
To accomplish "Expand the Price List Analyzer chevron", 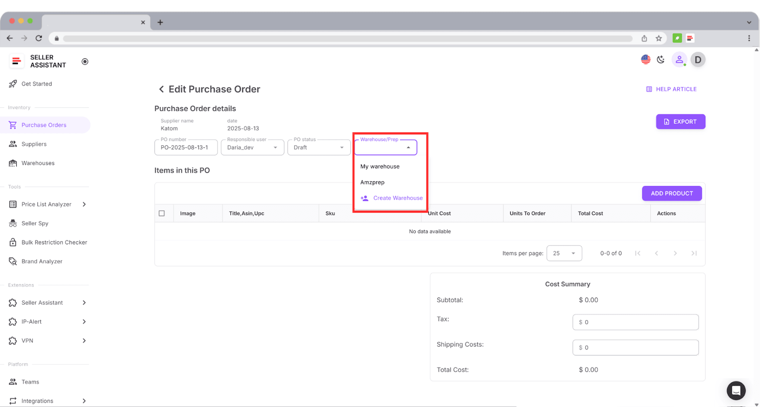I will (x=84, y=204).
